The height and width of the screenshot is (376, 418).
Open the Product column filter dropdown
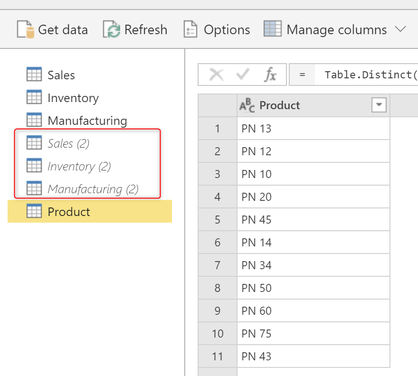[x=379, y=105]
